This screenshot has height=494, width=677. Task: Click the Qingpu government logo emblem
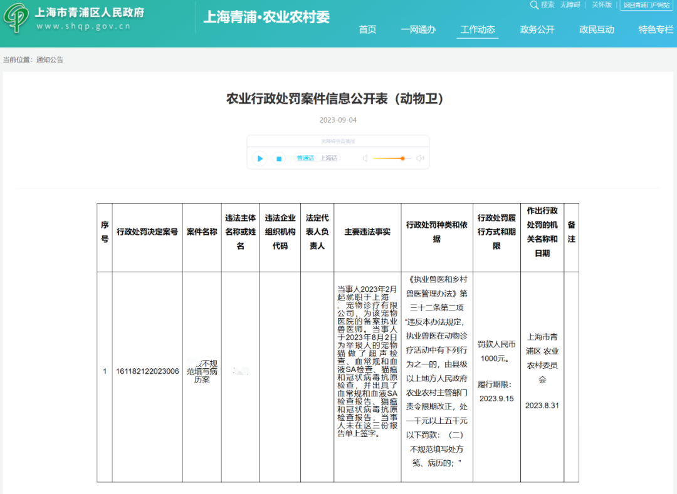point(16,18)
